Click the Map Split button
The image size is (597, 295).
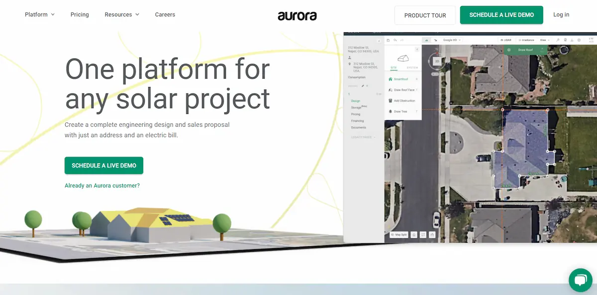coord(399,234)
